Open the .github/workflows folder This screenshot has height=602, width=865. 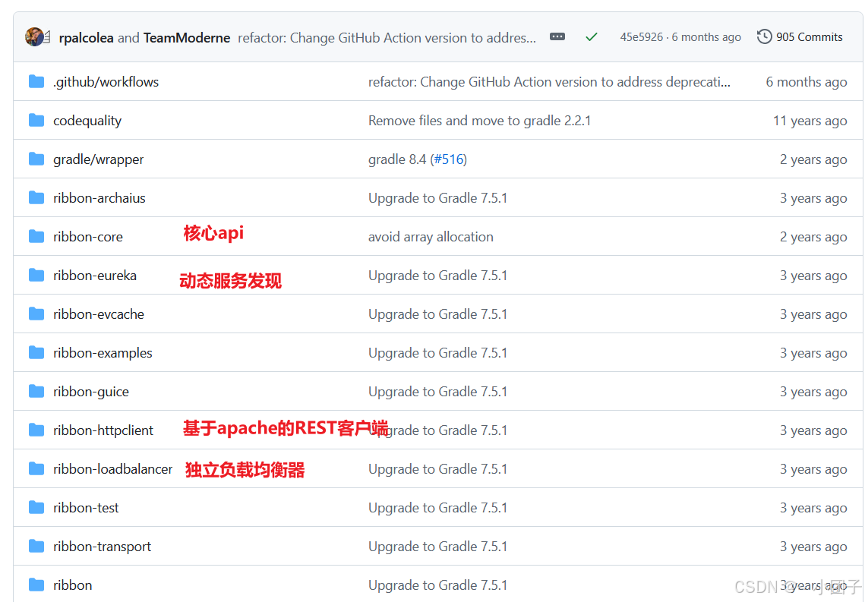tap(106, 81)
